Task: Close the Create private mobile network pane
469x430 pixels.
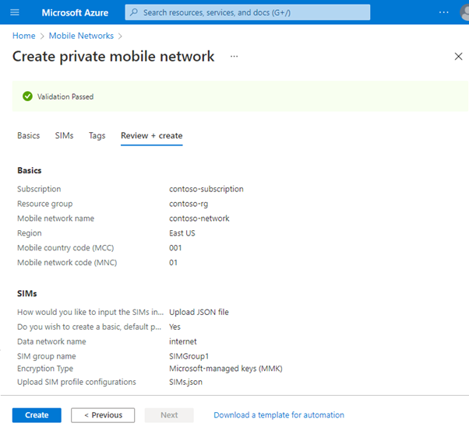Action: 458,56
